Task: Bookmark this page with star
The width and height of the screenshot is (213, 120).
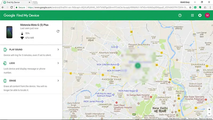Action: point(190,7)
